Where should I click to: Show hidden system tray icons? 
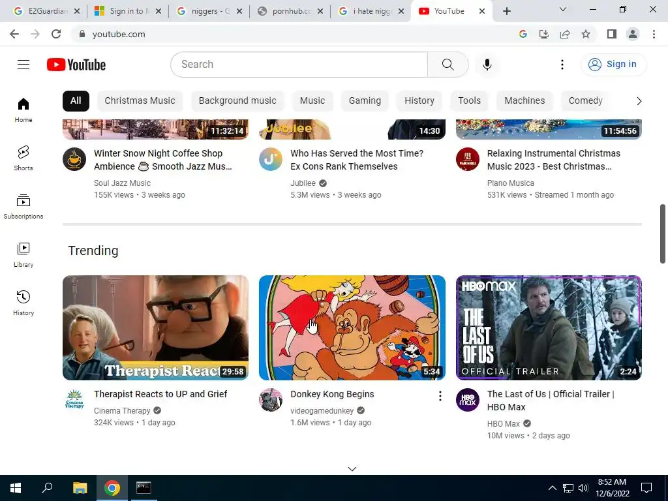tap(552, 488)
